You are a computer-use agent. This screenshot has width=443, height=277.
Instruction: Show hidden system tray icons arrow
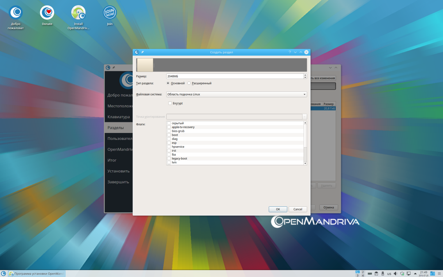tap(415, 274)
